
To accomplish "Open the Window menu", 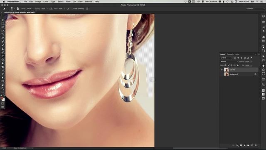I will pyautogui.click(x=89, y=2).
